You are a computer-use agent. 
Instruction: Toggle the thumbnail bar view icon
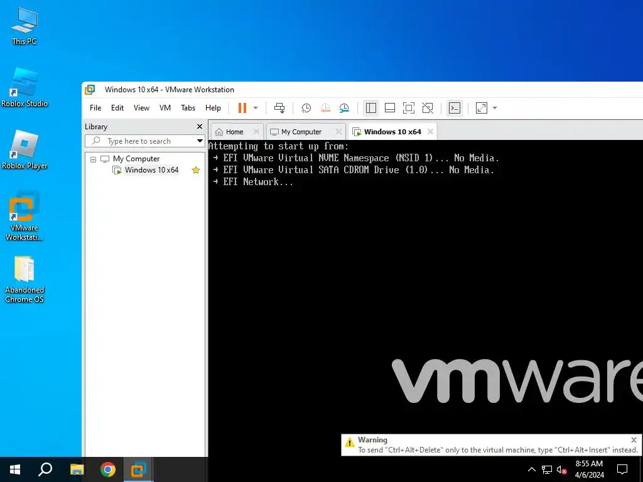coord(390,108)
